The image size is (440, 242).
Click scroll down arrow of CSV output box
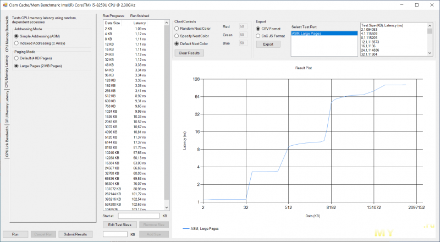coord(430,53)
